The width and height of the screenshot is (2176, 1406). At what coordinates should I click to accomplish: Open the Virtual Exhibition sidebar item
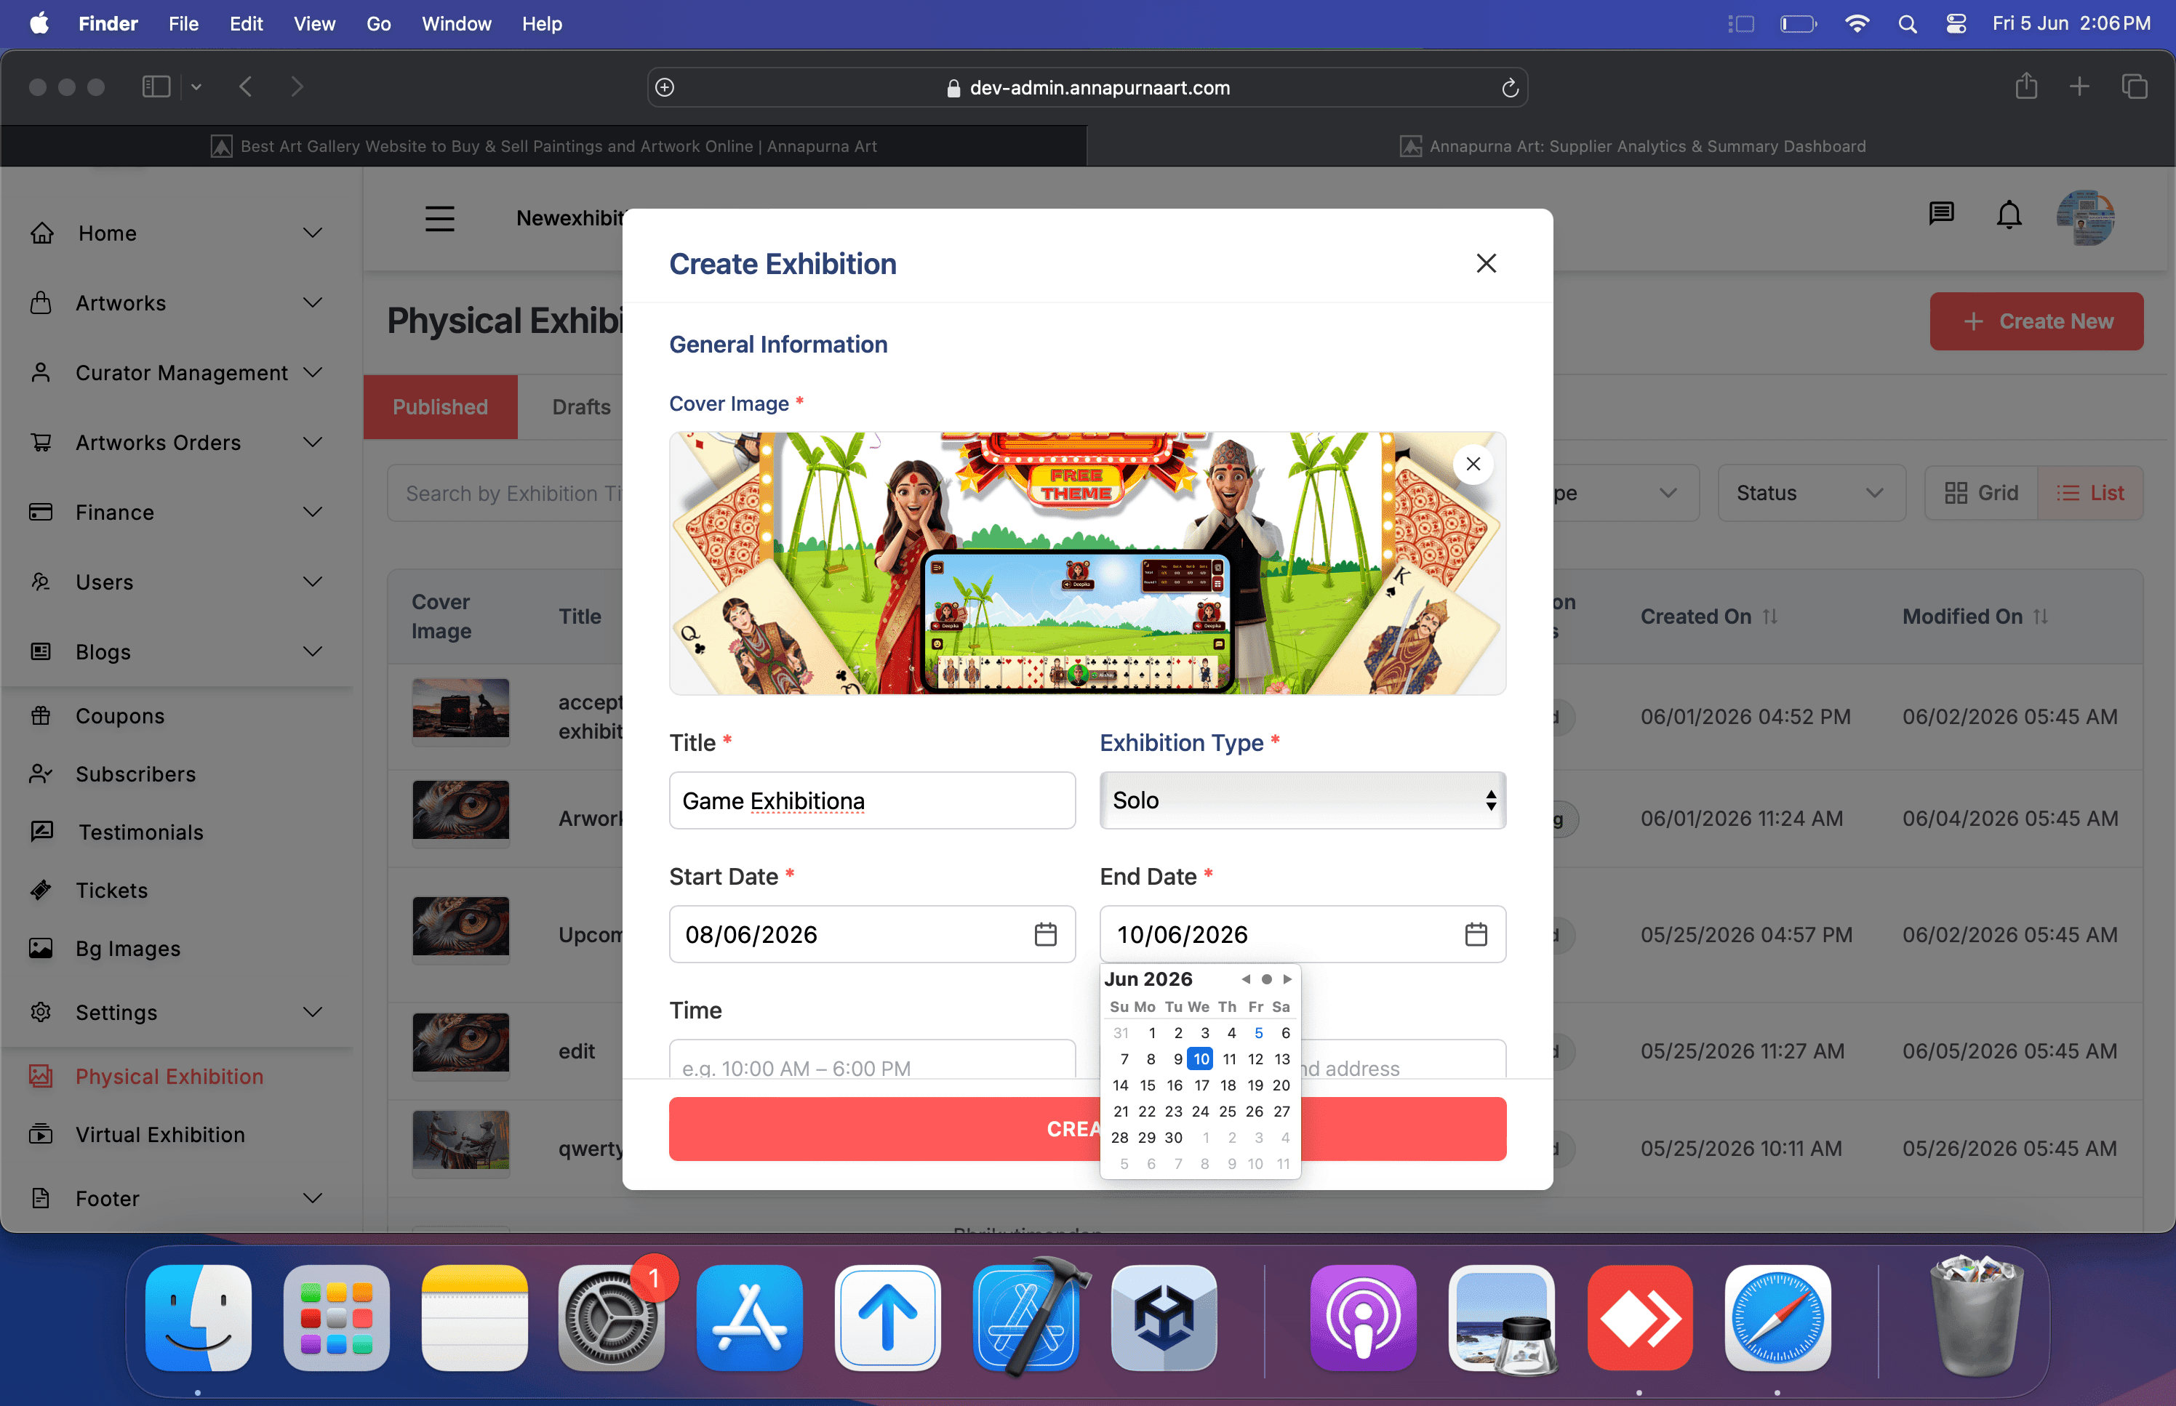[160, 1135]
